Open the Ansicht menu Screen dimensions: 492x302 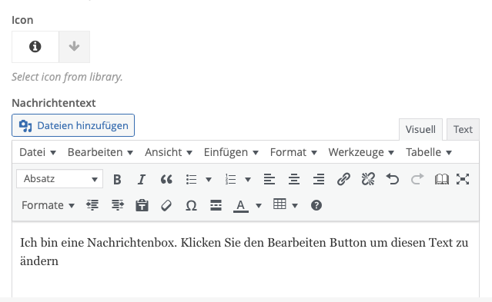point(169,152)
